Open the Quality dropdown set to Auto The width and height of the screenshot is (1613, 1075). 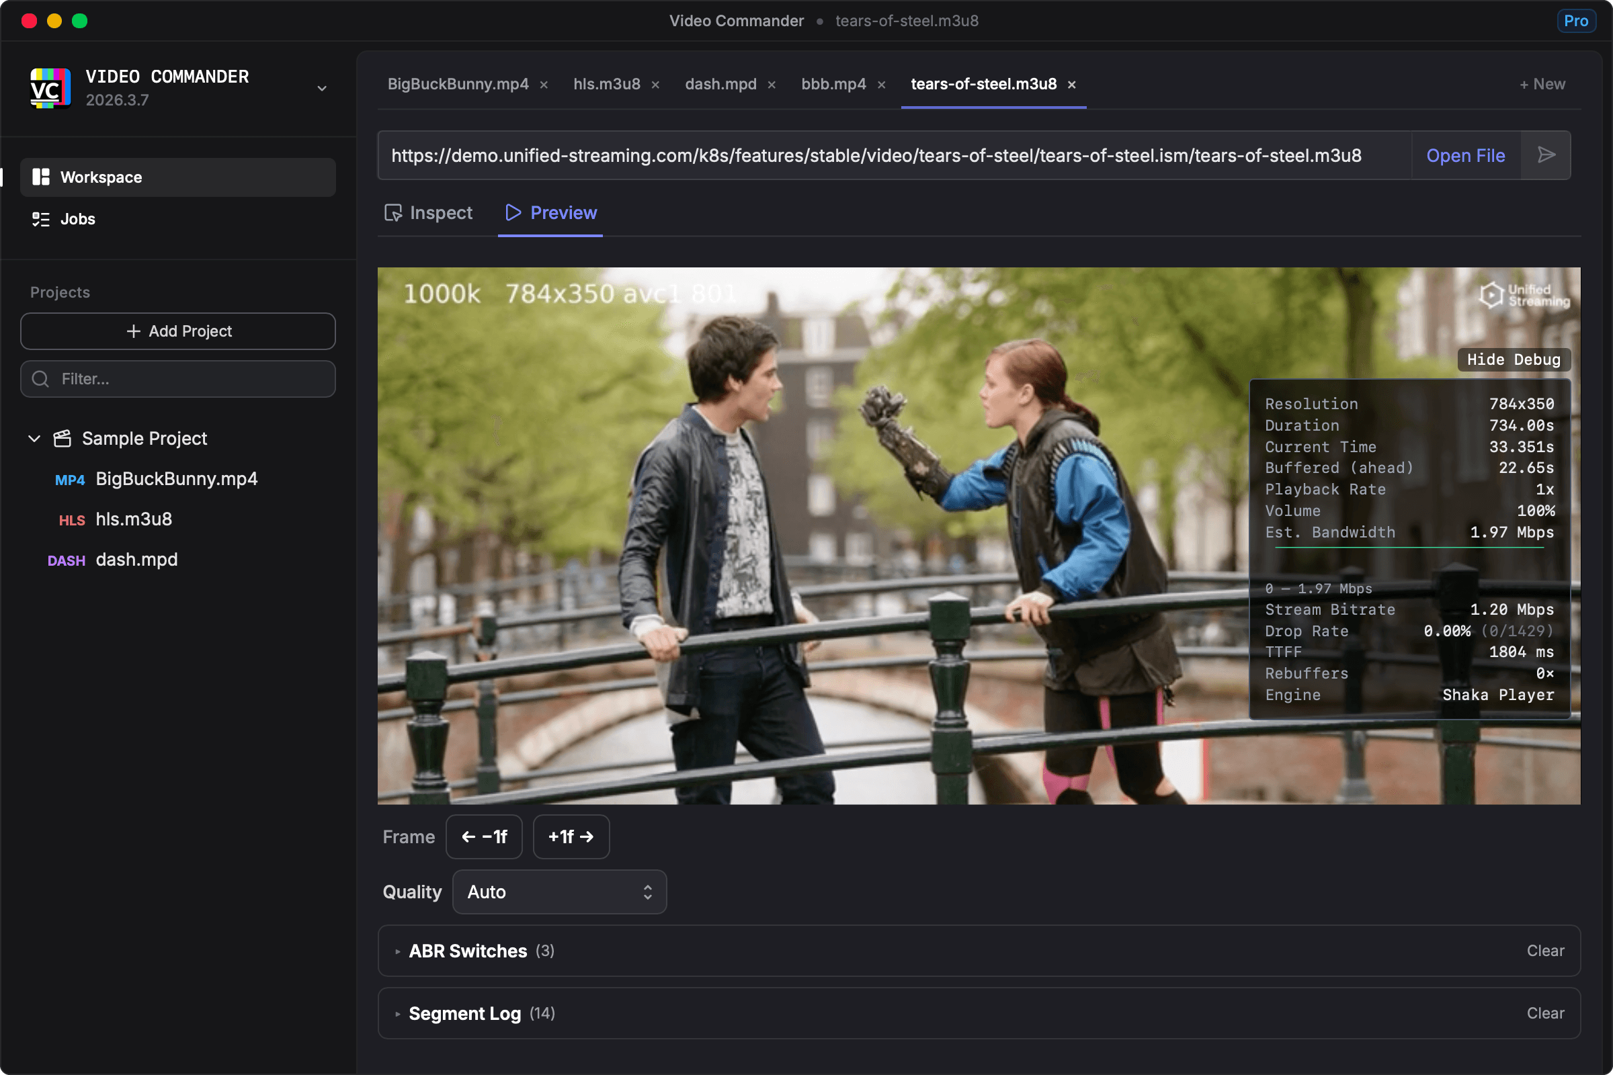(x=559, y=892)
